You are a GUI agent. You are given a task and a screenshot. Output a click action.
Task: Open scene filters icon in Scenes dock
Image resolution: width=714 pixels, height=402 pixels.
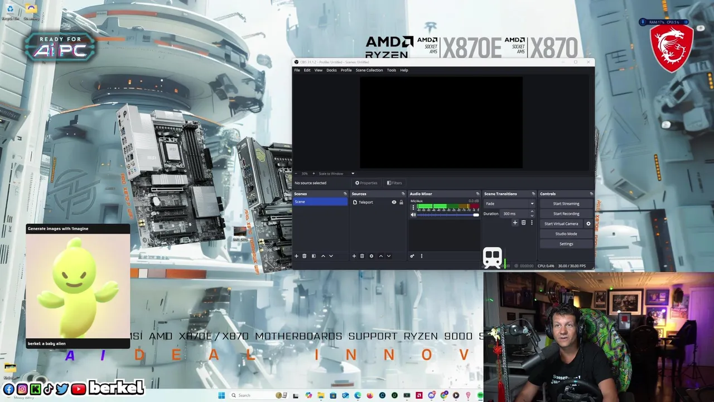(313, 256)
